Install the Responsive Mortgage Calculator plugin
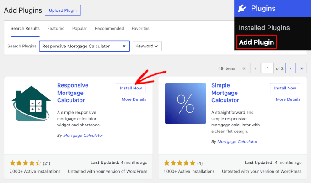 pos(131,88)
